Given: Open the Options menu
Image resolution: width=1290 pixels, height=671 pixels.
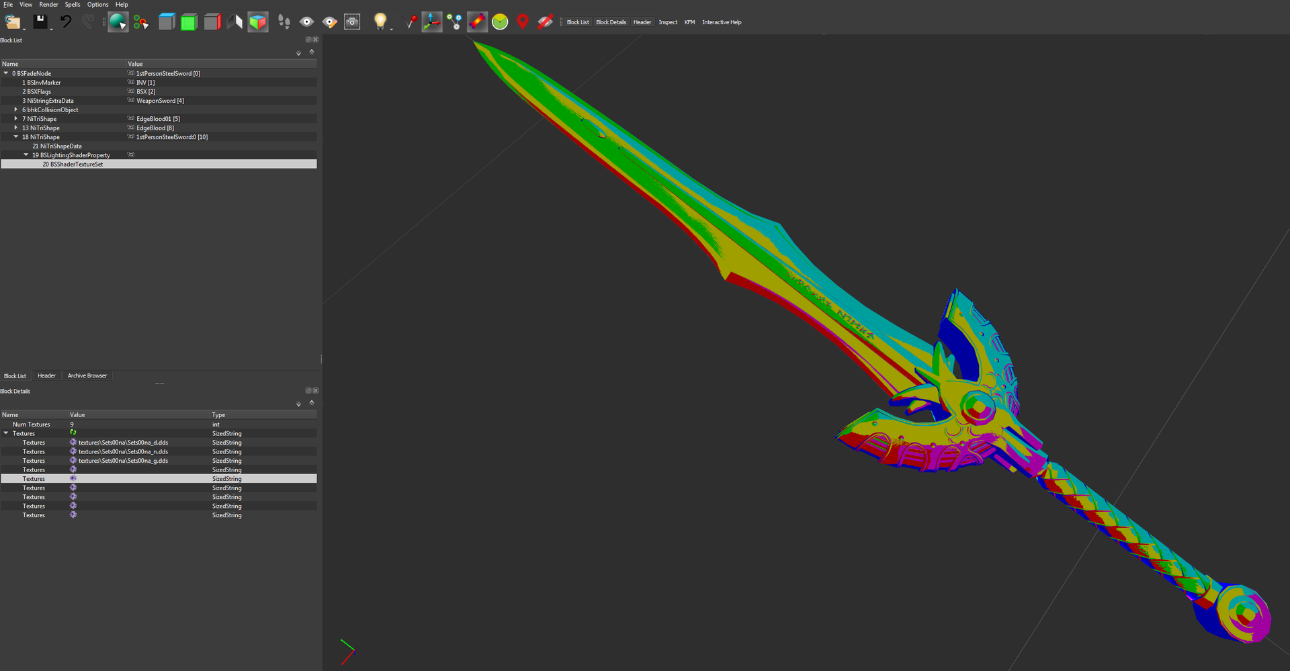Looking at the screenshot, I should pyautogui.click(x=97, y=5).
